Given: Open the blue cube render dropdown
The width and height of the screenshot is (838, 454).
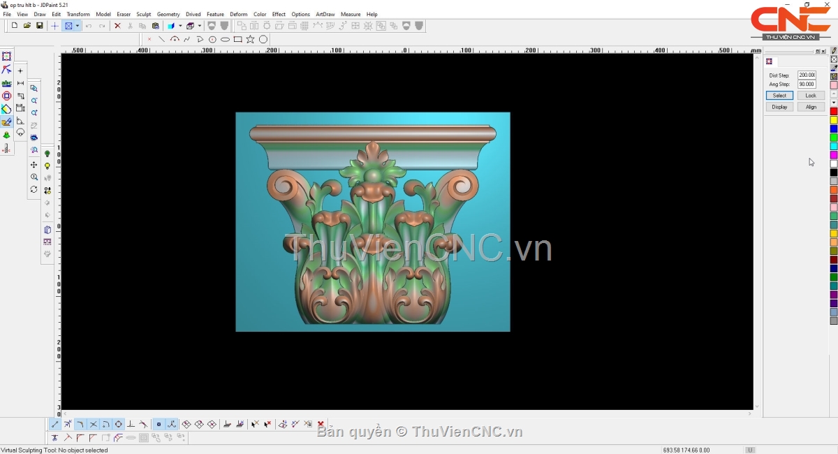Looking at the screenshot, I should coord(180,26).
